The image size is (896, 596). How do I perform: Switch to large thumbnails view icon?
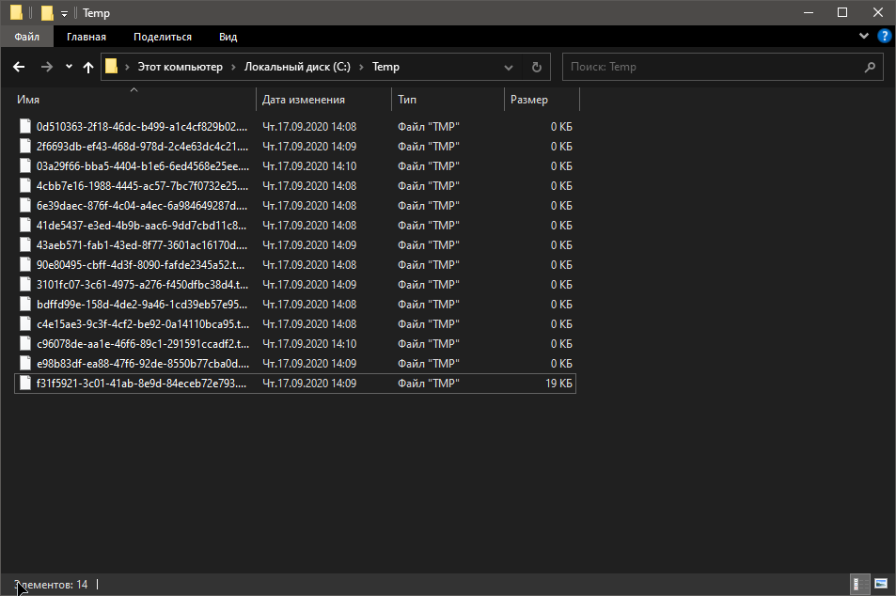(x=881, y=584)
